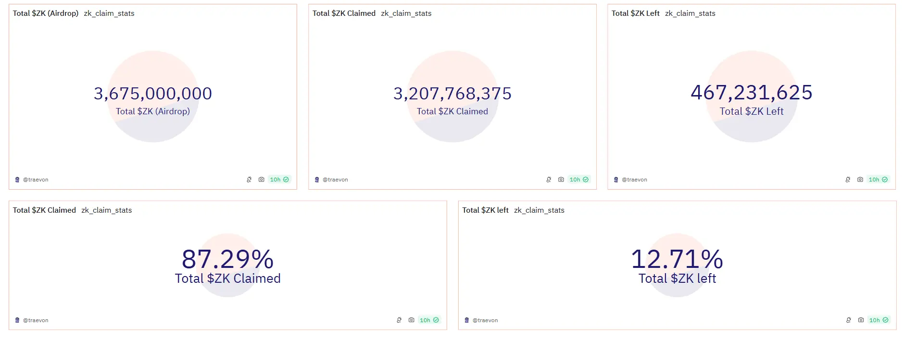Open the Total $ZK Left title on 467,231,625 card
Screen dimensions: 902x338
(636, 13)
